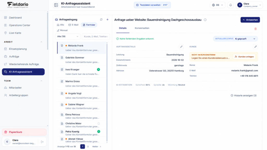Focus the Kunde, E-Mail, Telefon search field
The height and width of the screenshot is (150, 267).
pyautogui.click(x=96, y=36)
